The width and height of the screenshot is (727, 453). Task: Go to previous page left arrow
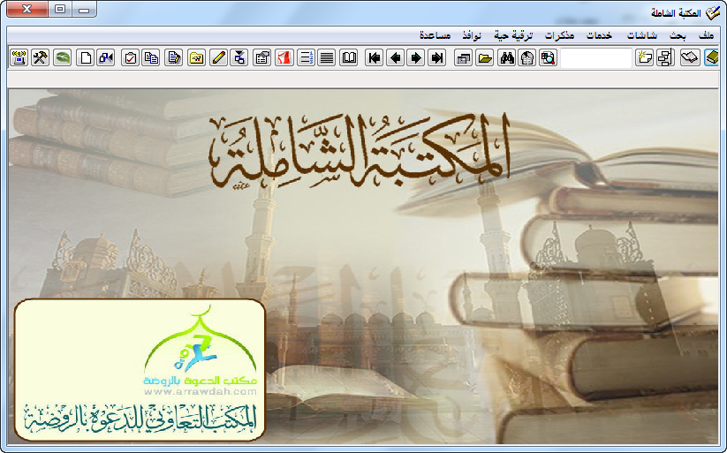coord(396,58)
